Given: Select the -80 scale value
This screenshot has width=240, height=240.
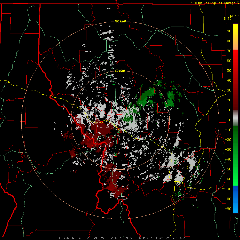Looking at the screenshot, I should coord(228,199).
